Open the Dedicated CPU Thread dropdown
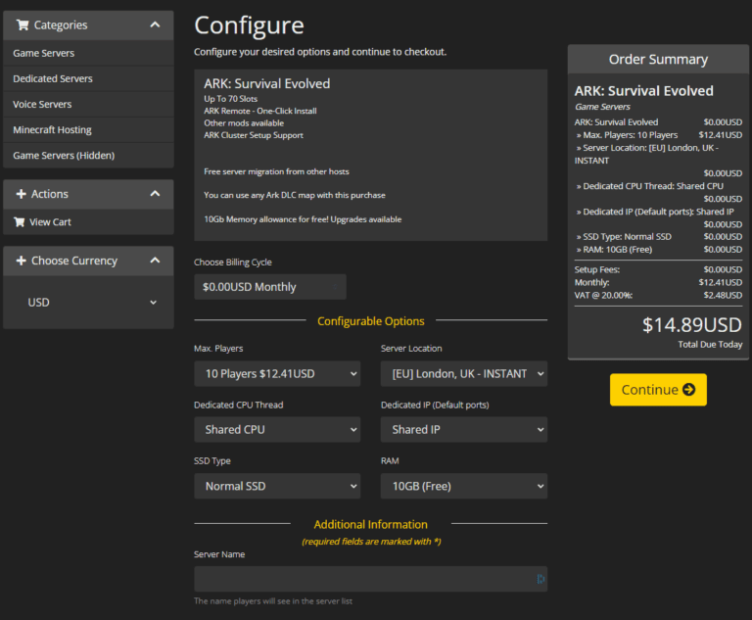 tap(277, 429)
